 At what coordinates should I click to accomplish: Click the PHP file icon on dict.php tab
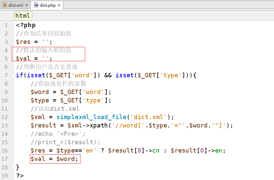tap(36, 5)
